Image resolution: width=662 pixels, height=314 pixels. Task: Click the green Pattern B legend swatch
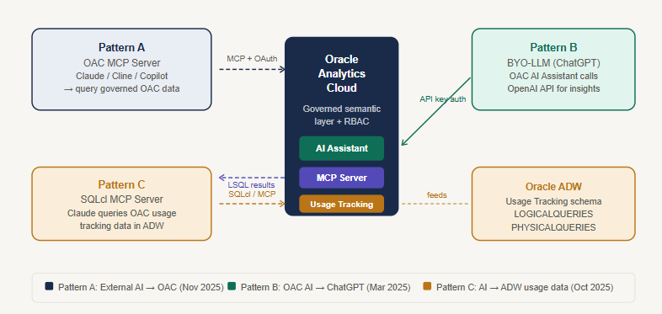[232, 286]
